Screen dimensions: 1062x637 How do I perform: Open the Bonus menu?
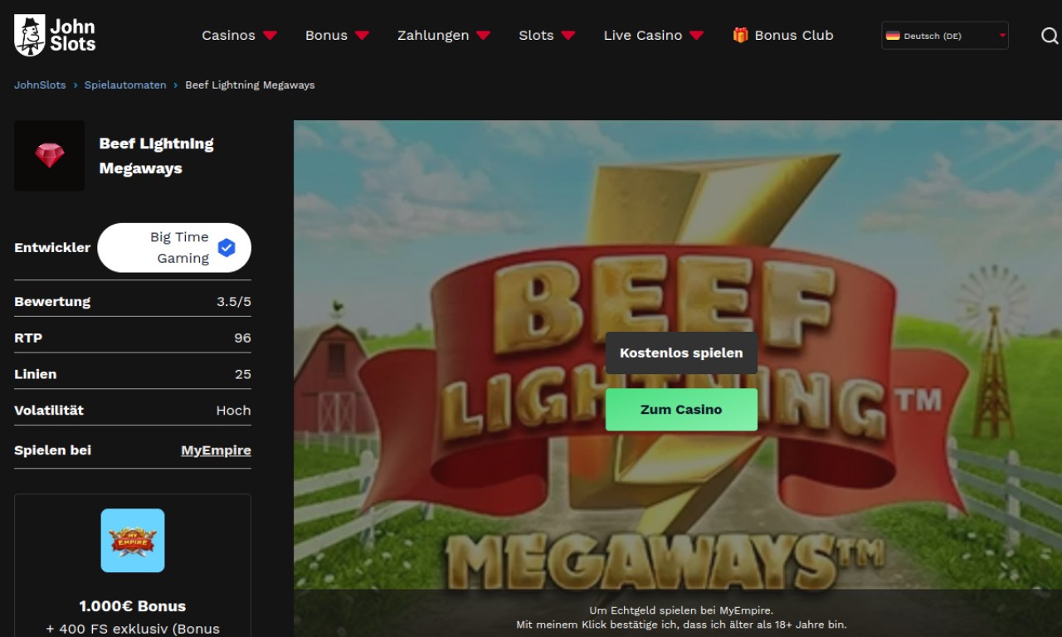pyautogui.click(x=326, y=35)
